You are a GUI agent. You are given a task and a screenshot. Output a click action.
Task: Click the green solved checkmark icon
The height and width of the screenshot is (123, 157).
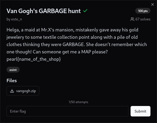[85, 11]
